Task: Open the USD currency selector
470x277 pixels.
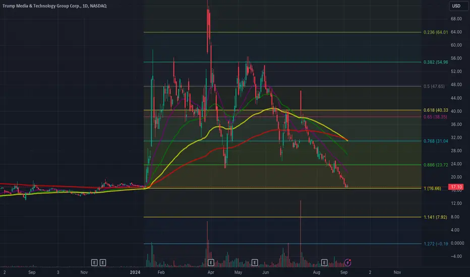Action: [458, 6]
